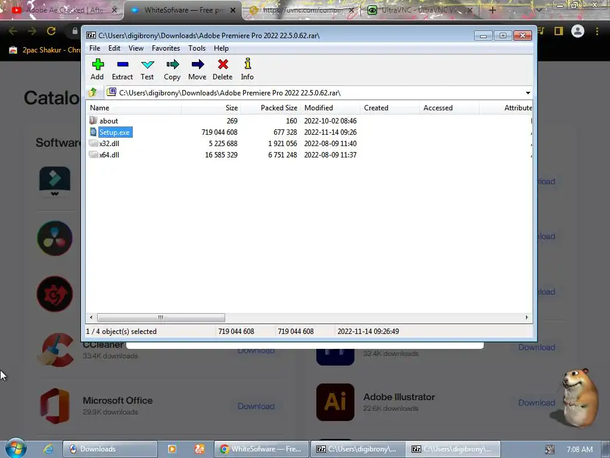Click Download link for Microsoft Office

256,406
